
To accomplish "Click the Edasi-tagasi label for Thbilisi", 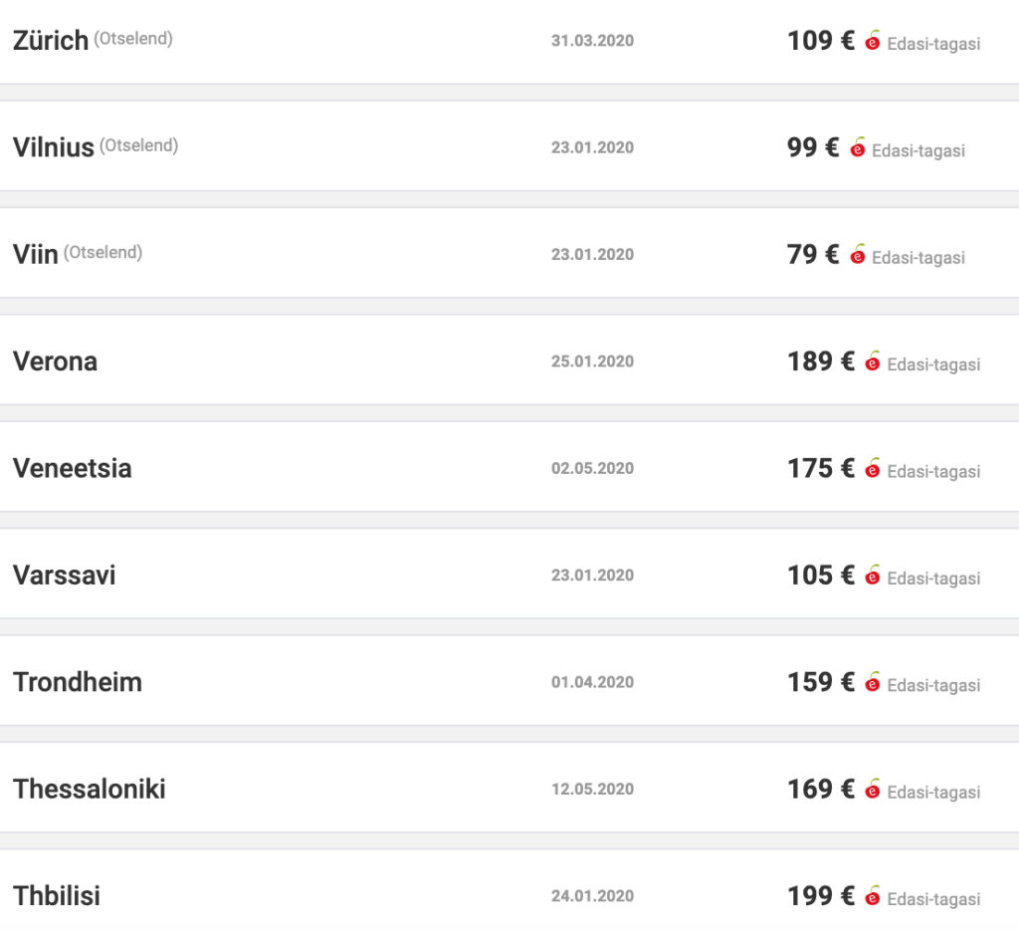I will click(x=933, y=899).
